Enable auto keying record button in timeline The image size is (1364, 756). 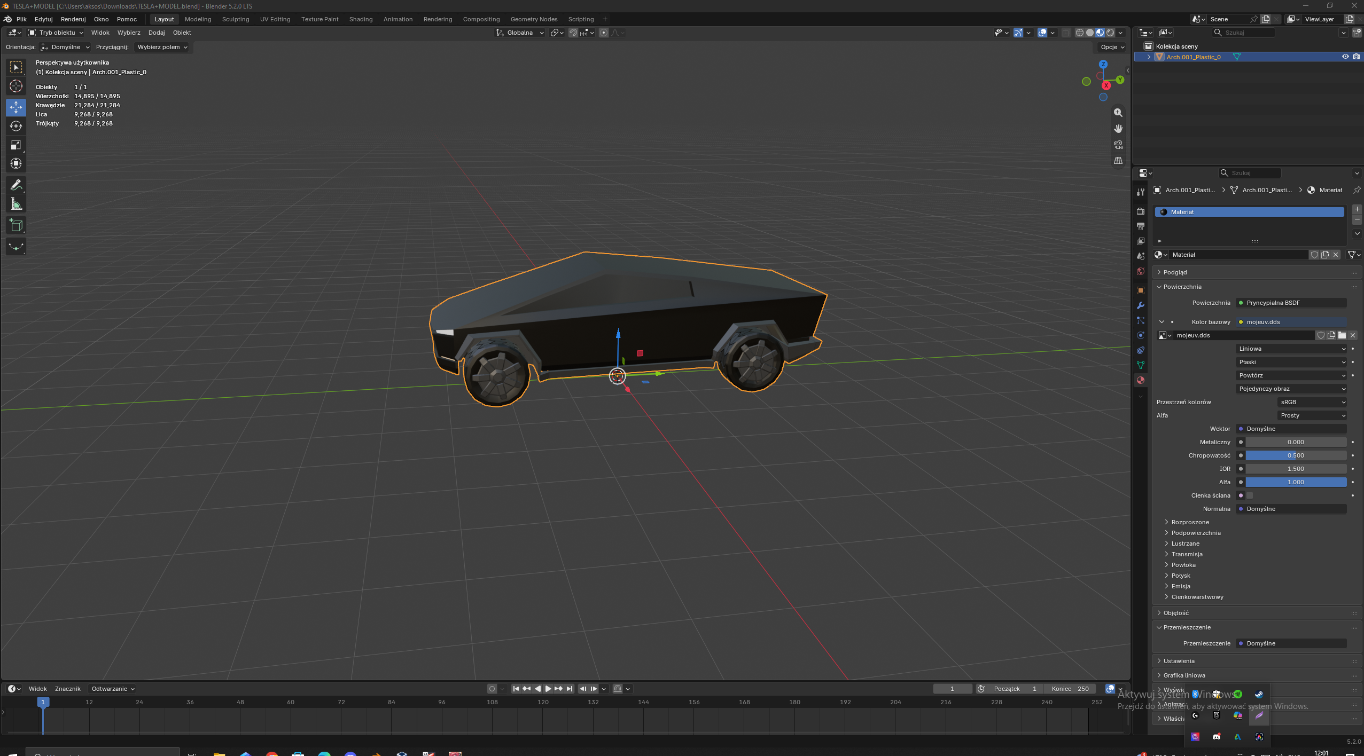click(492, 689)
